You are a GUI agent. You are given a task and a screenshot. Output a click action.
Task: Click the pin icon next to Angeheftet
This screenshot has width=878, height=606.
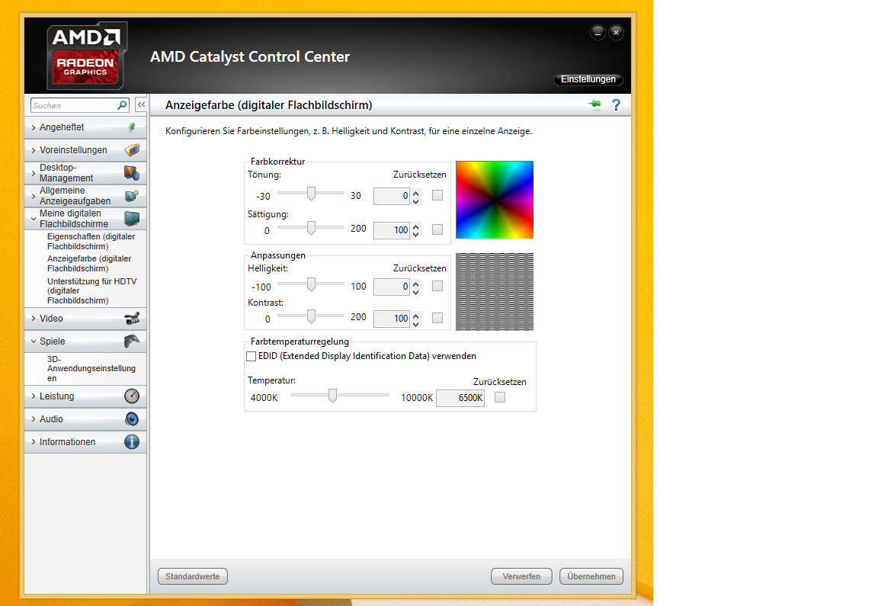point(132,127)
